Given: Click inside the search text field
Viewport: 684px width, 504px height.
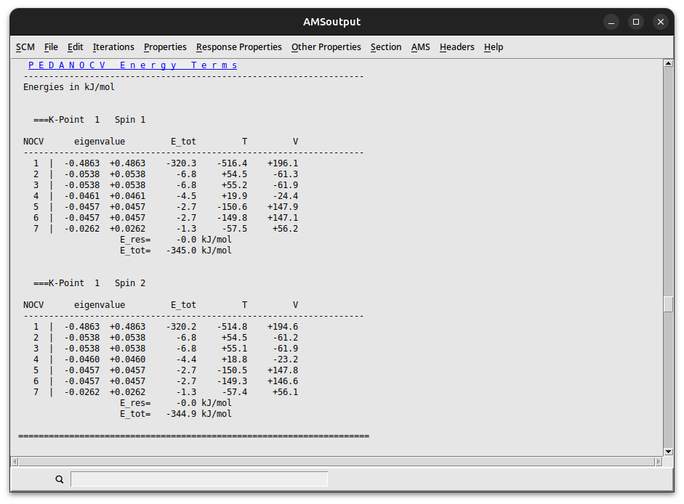Looking at the screenshot, I should tap(198, 479).
